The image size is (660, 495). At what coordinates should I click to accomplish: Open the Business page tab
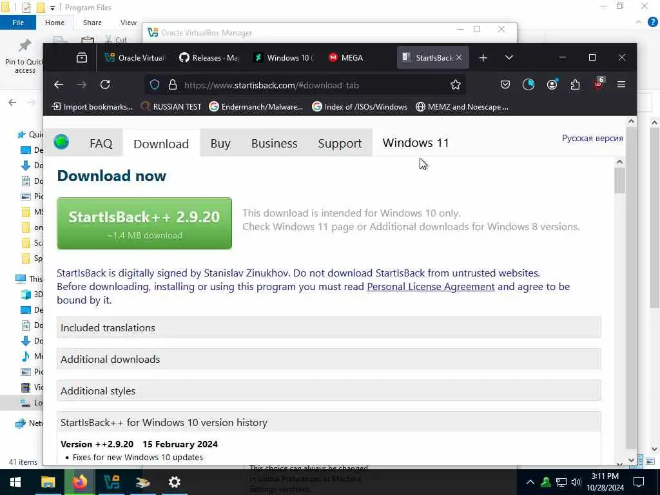click(x=275, y=144)
